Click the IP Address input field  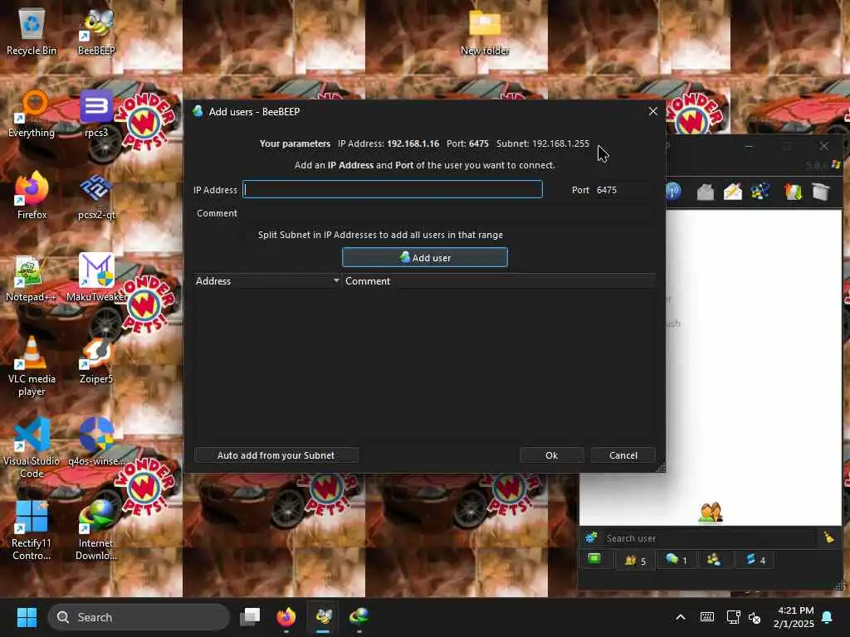(393, 190)
